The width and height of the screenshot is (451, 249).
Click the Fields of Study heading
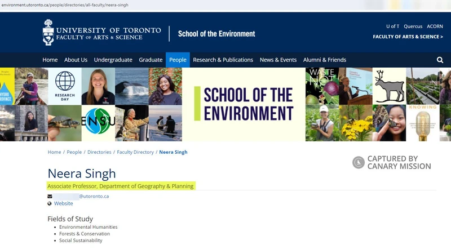[70, 219]
